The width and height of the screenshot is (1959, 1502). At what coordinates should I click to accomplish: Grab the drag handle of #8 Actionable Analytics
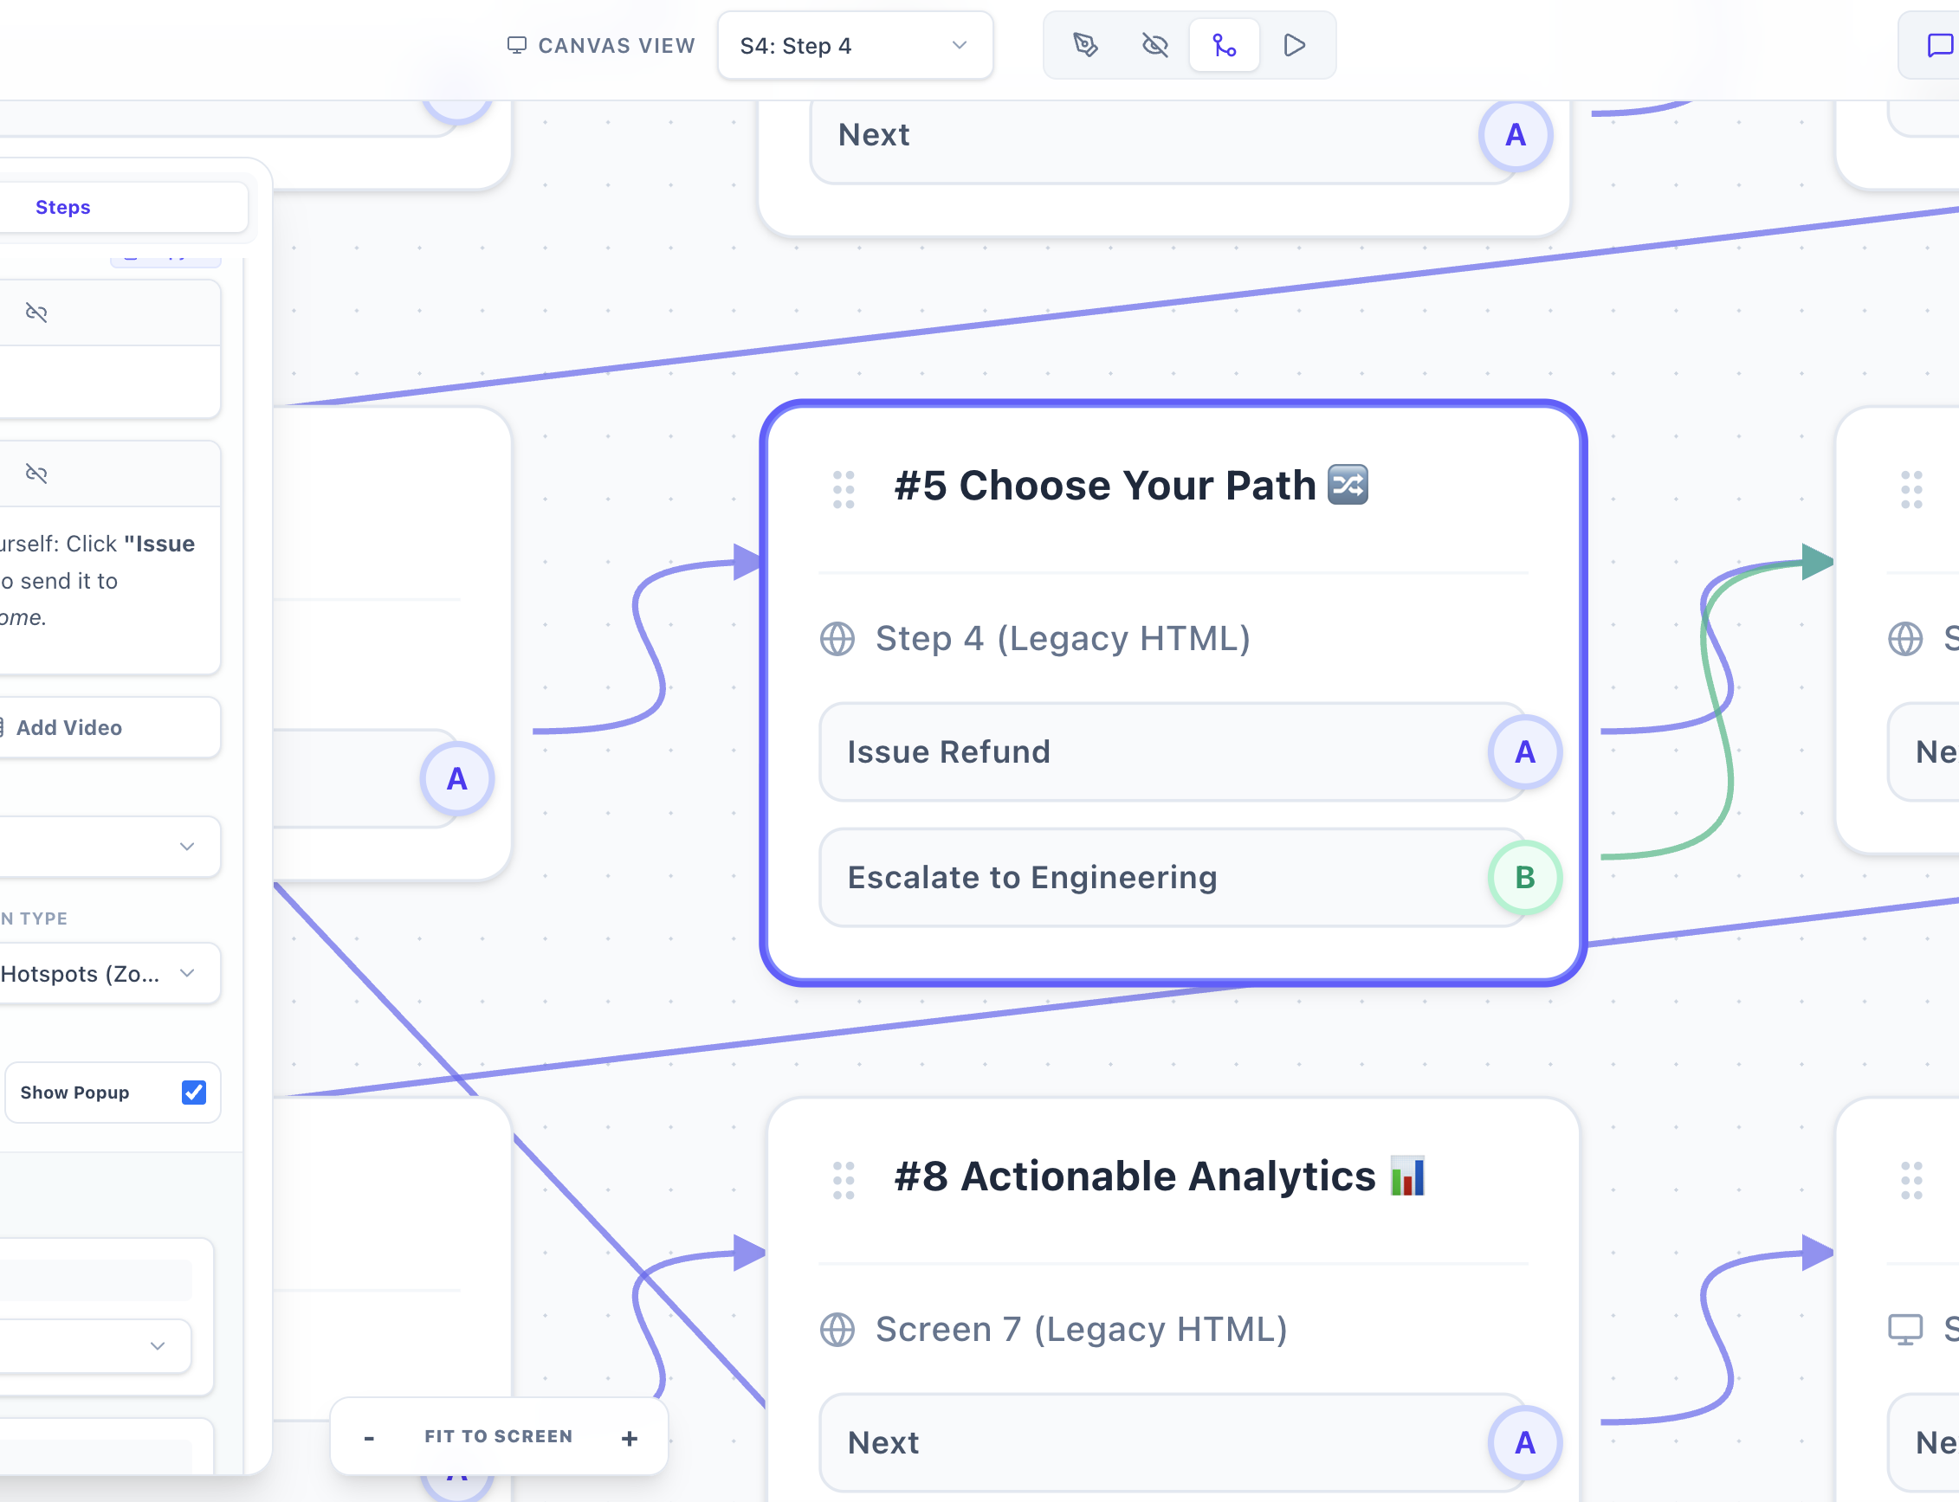844,1180
